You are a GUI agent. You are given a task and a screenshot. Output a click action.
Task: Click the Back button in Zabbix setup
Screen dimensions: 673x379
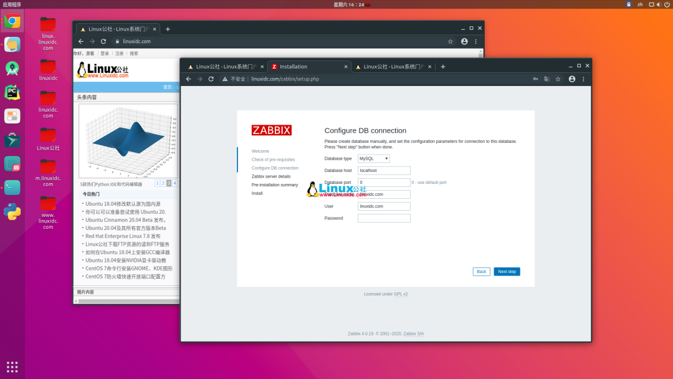click(482, 272)
